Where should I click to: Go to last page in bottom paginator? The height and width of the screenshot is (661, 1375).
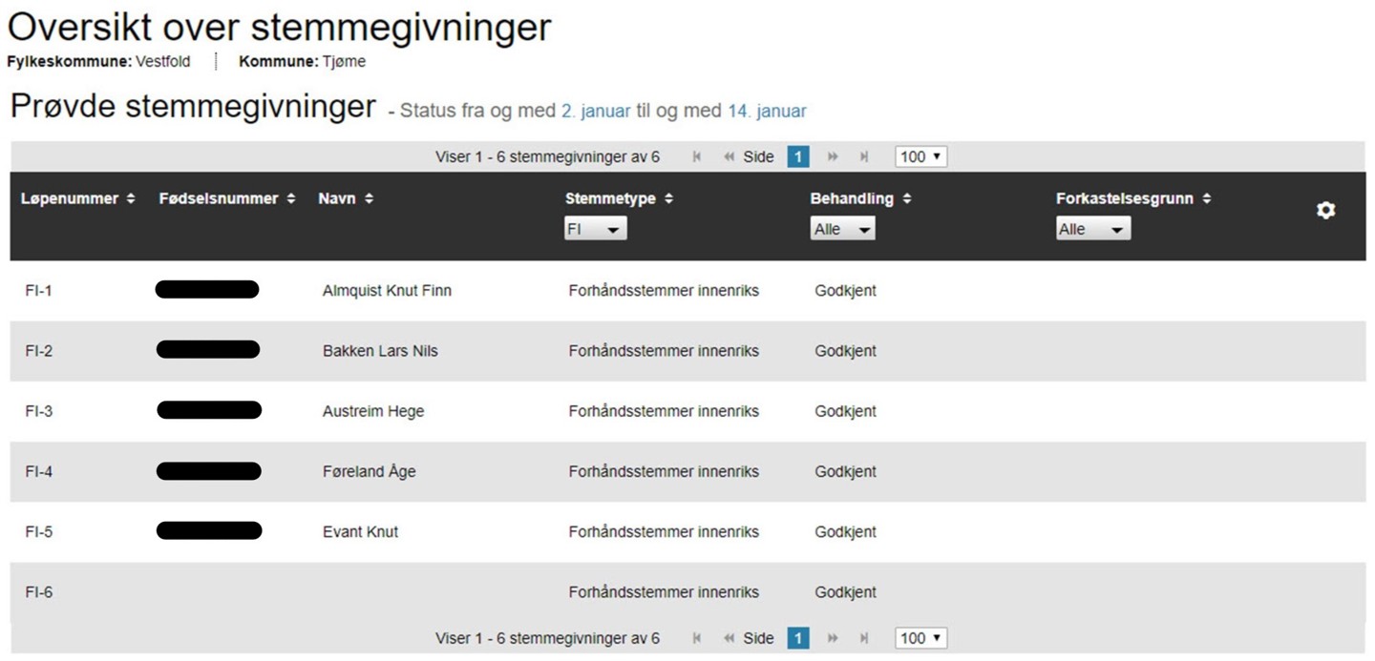click(x=864, y=639)
